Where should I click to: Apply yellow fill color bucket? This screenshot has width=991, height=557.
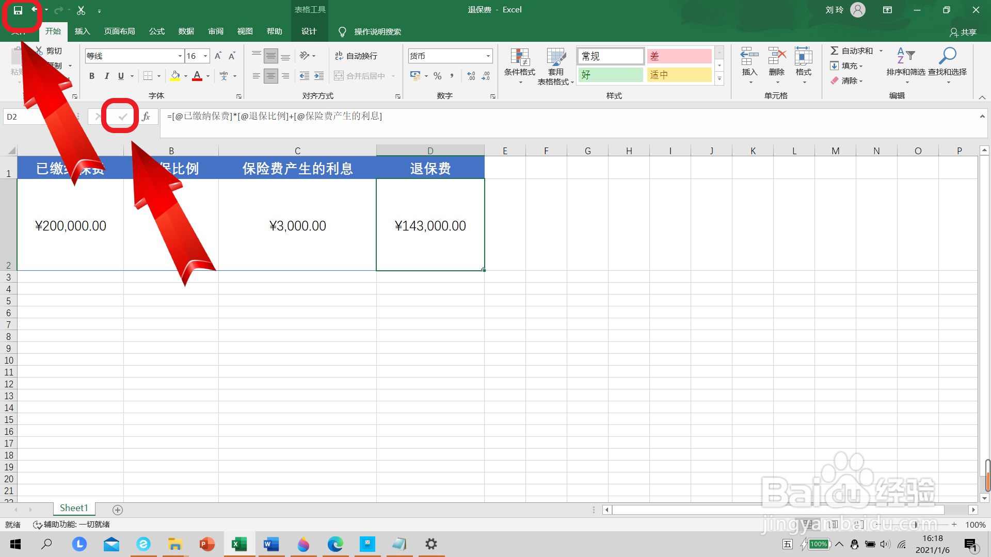click(x=175, y=76)
